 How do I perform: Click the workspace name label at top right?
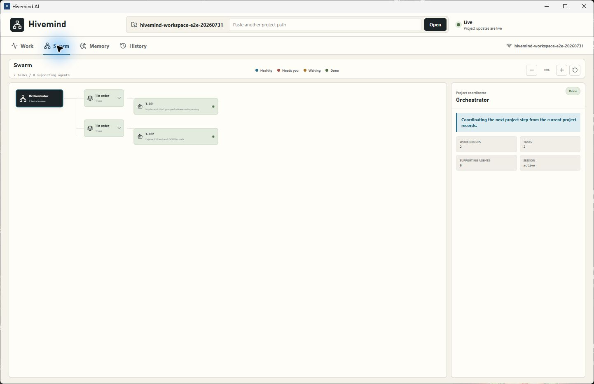click(x=549, y=46)
